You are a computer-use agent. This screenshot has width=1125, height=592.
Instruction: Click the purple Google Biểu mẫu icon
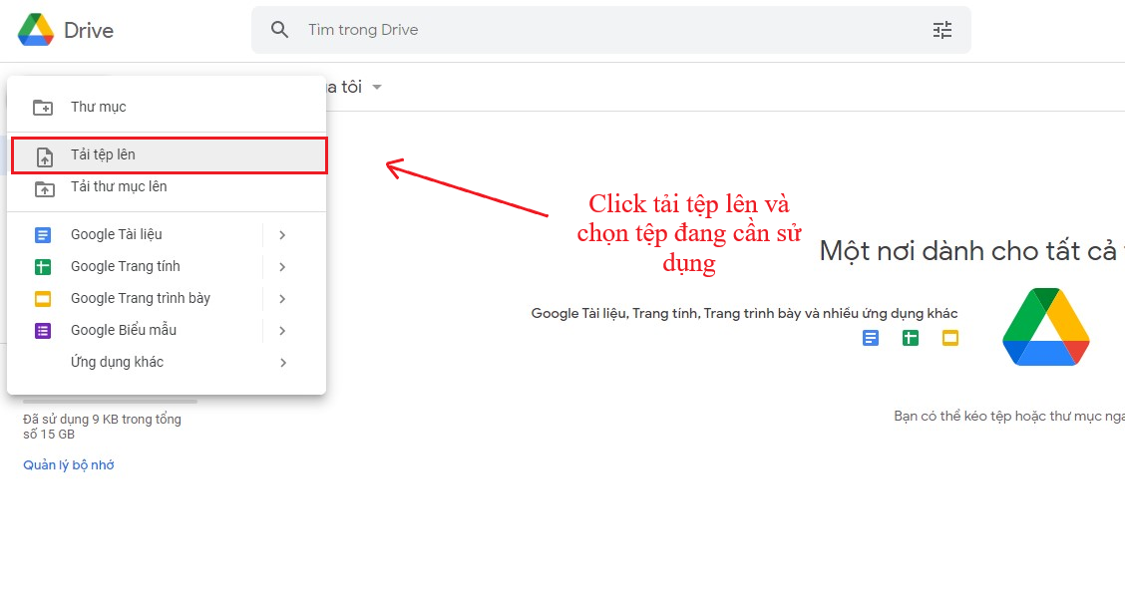pos(43,331)
